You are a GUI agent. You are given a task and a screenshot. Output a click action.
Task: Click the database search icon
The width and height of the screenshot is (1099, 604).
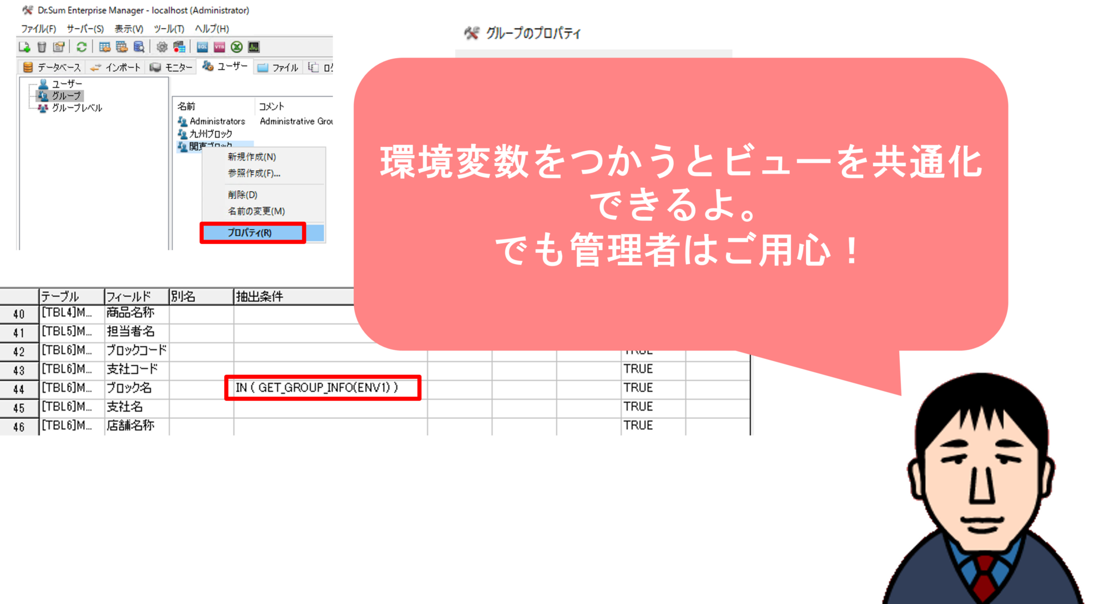(x=138, y=47)
